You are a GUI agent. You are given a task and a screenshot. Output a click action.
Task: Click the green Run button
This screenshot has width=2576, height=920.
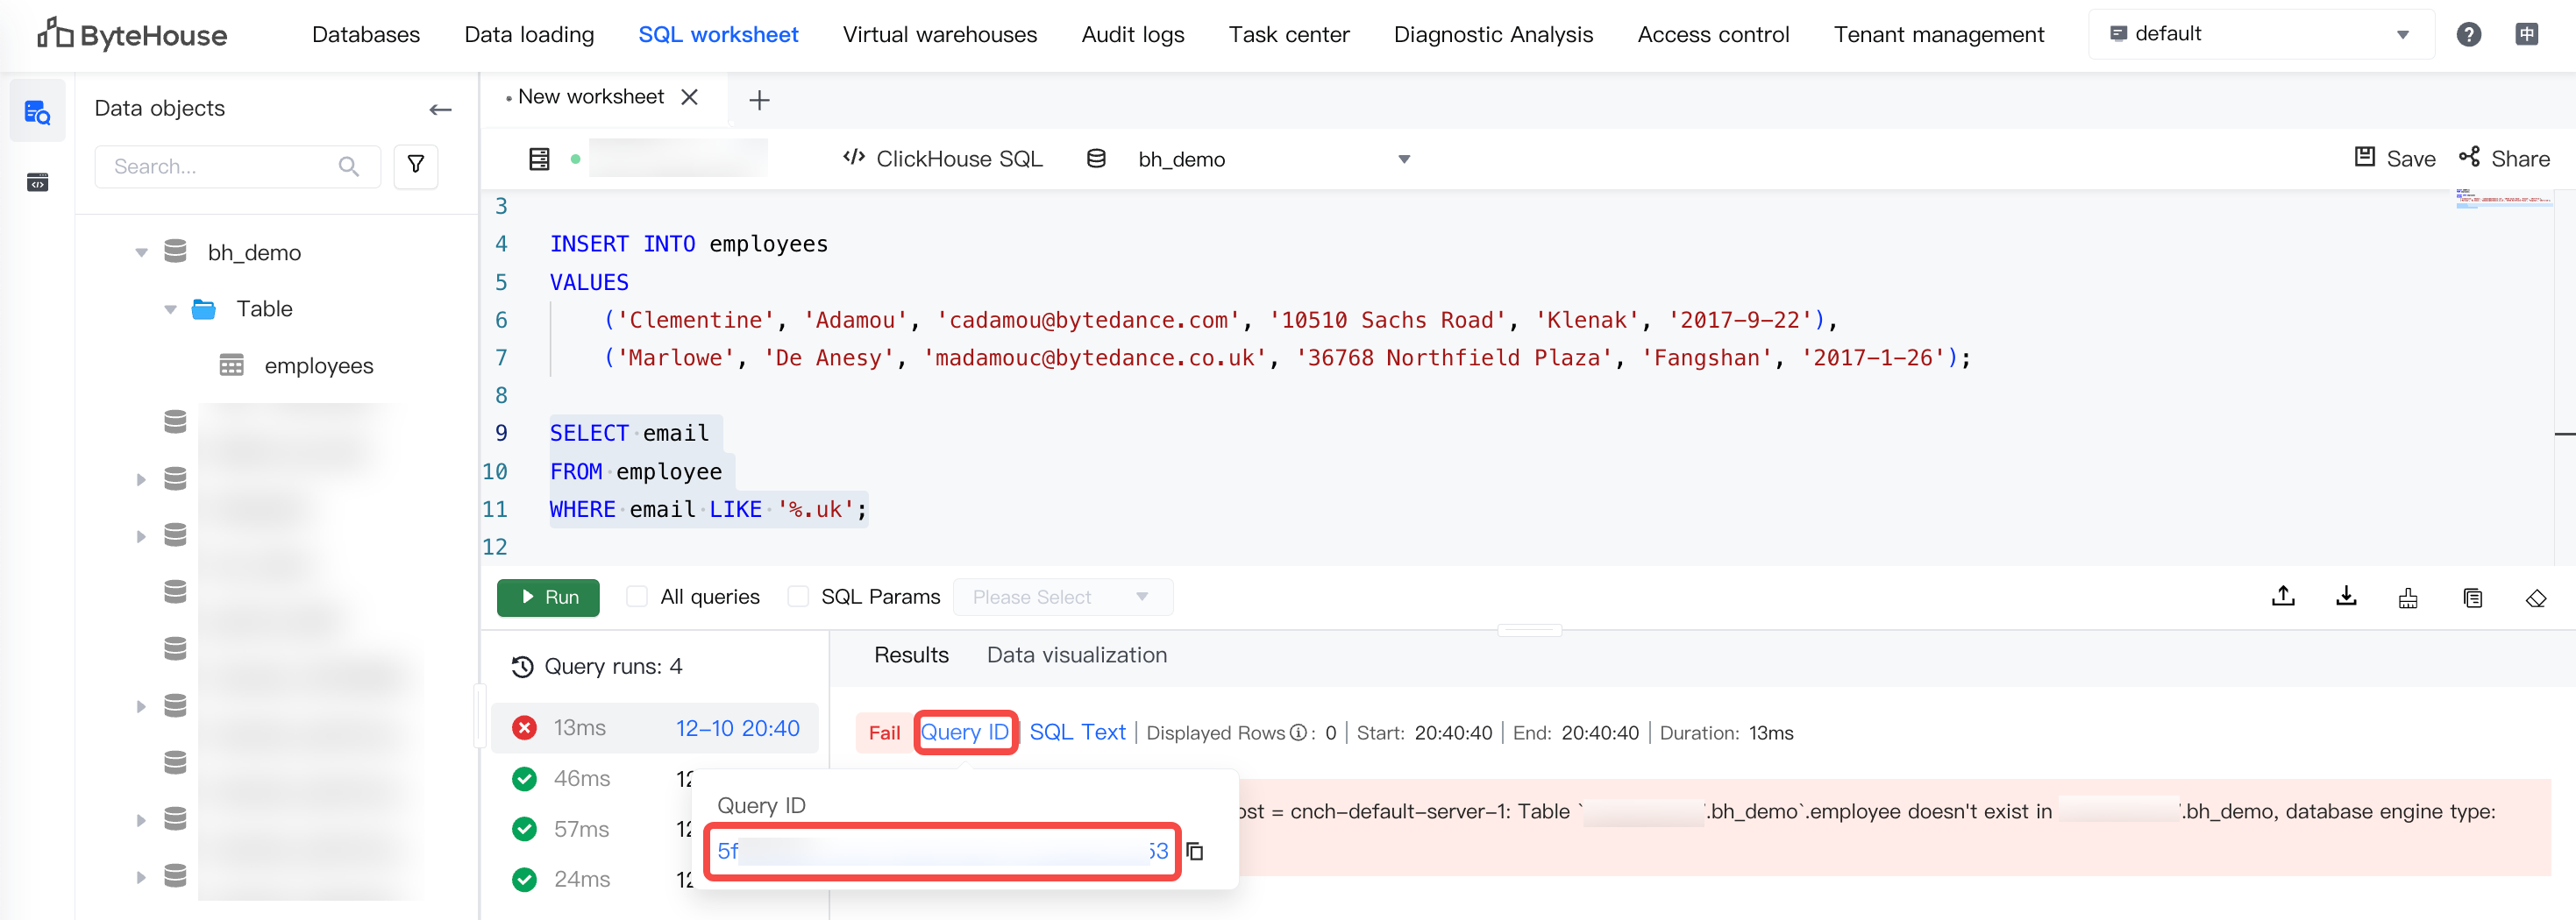coord(548,598)
